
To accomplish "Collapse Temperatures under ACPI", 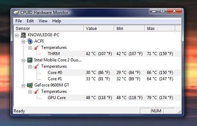I will 30,48.
